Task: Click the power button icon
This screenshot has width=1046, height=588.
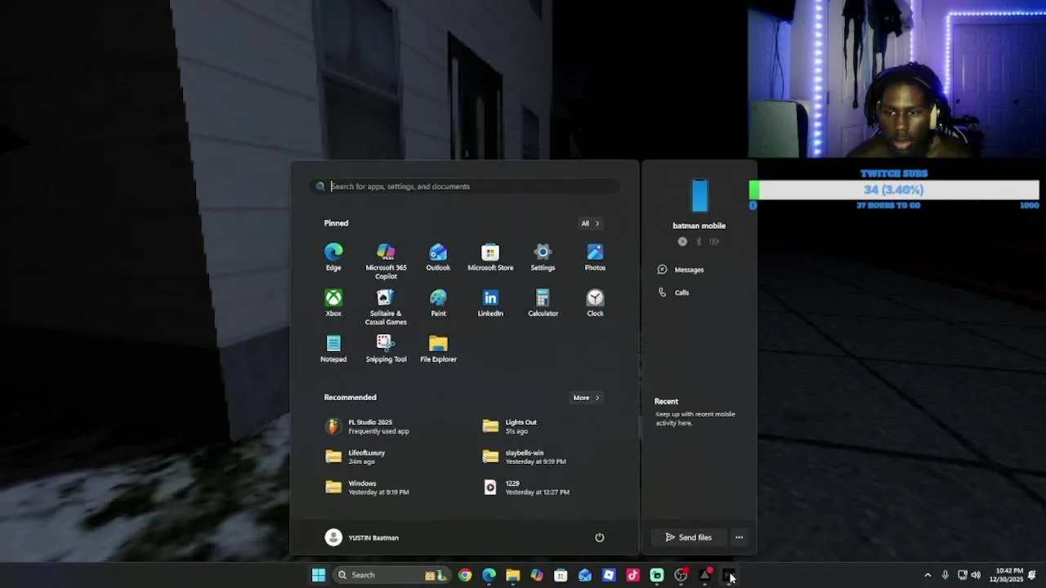Action: point(599,537)
